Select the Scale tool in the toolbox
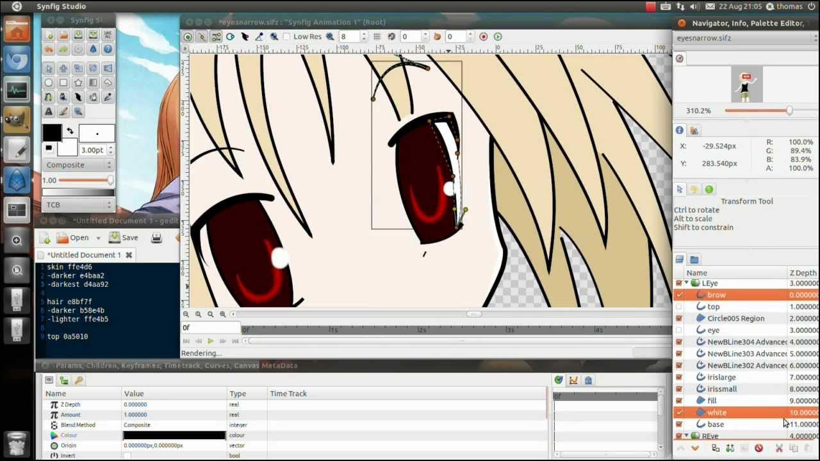 click(x=78, y=69)
